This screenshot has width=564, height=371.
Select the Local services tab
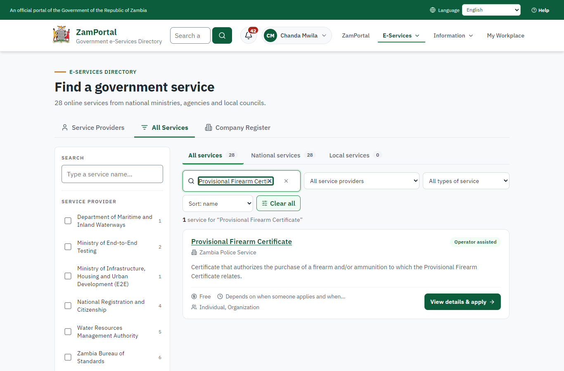355,155
